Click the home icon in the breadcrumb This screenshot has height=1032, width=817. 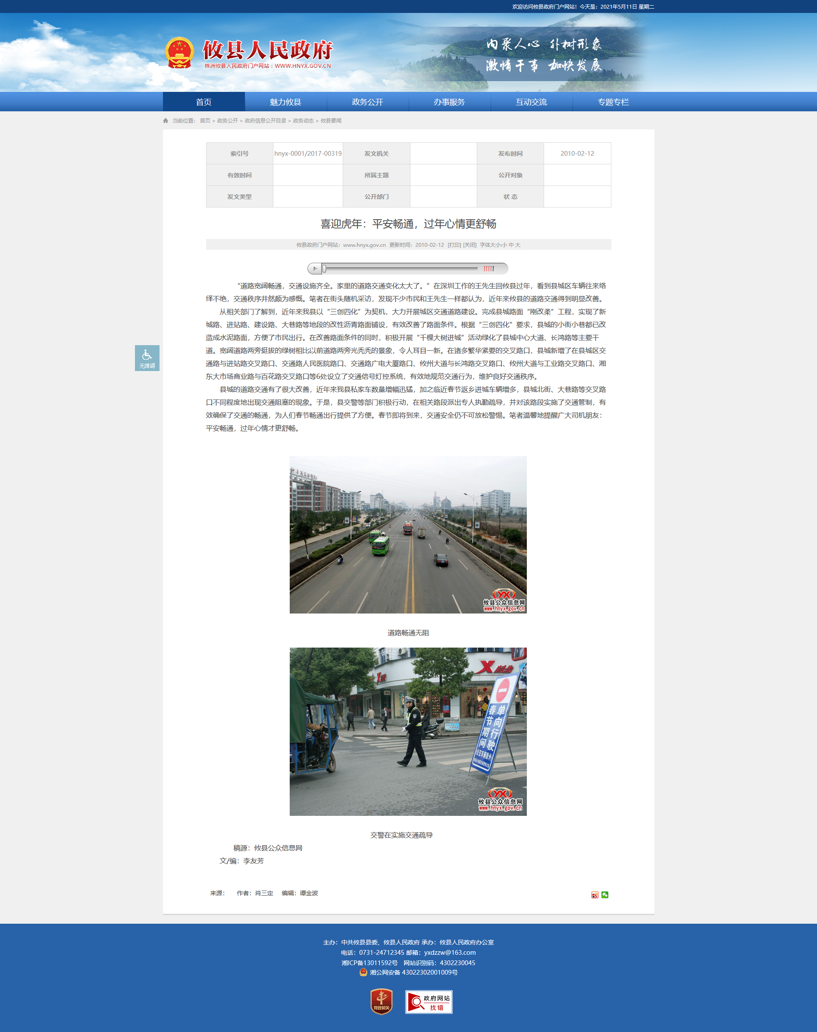click(x=166, y=121)
